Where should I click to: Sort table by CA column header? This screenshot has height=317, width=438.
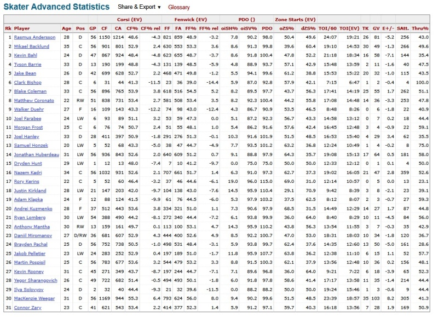click(x=118, y=28)
